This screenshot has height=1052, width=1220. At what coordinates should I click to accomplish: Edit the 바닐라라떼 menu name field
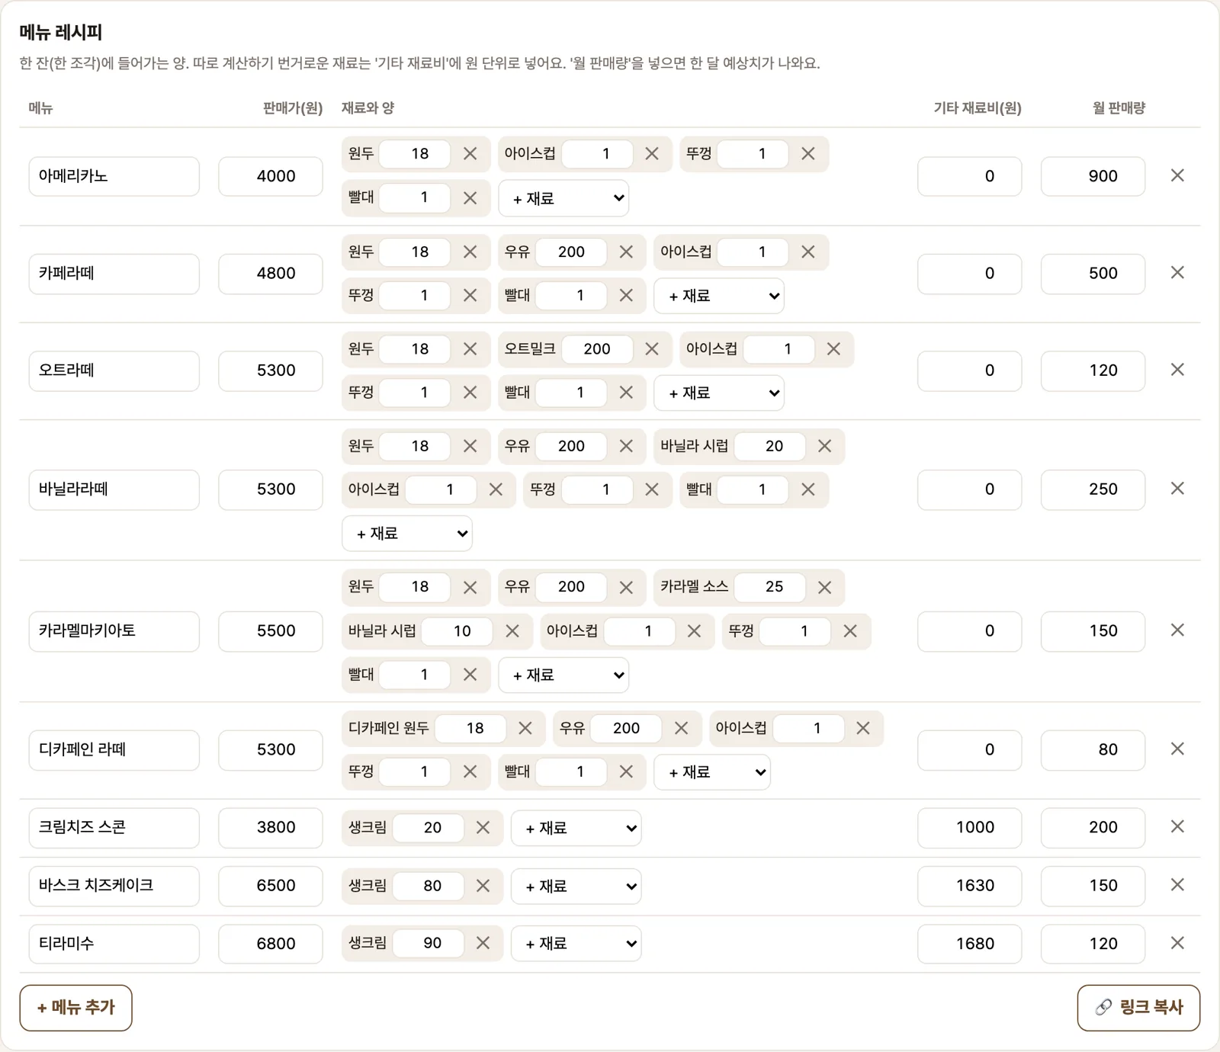coord(114,489)
